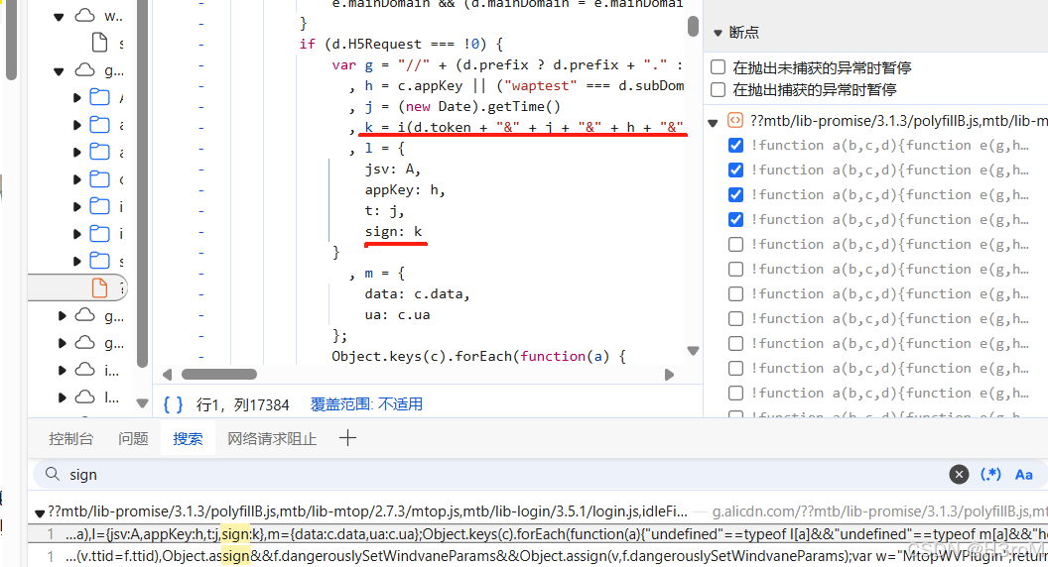
Task: Expand the l... domain tree node
Action: pyautogui.click(x=62, y=397)
